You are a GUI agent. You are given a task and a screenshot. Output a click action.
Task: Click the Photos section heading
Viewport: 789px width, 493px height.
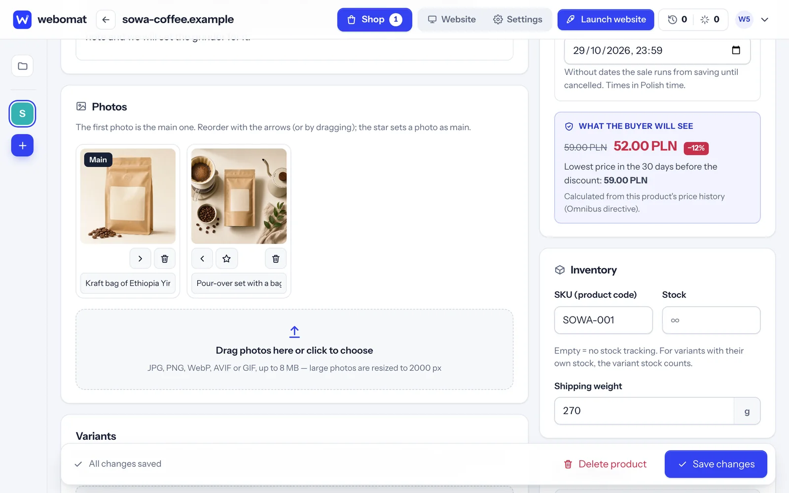(109, 107)
